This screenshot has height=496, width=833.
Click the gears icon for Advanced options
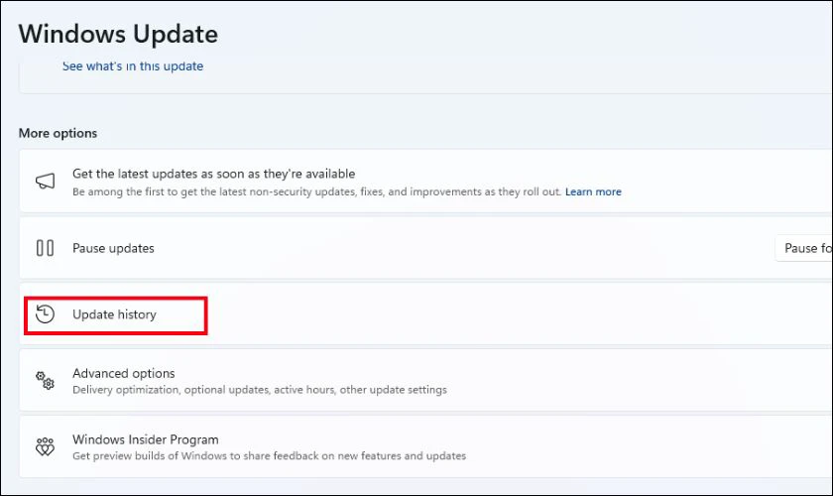point(46,381)
